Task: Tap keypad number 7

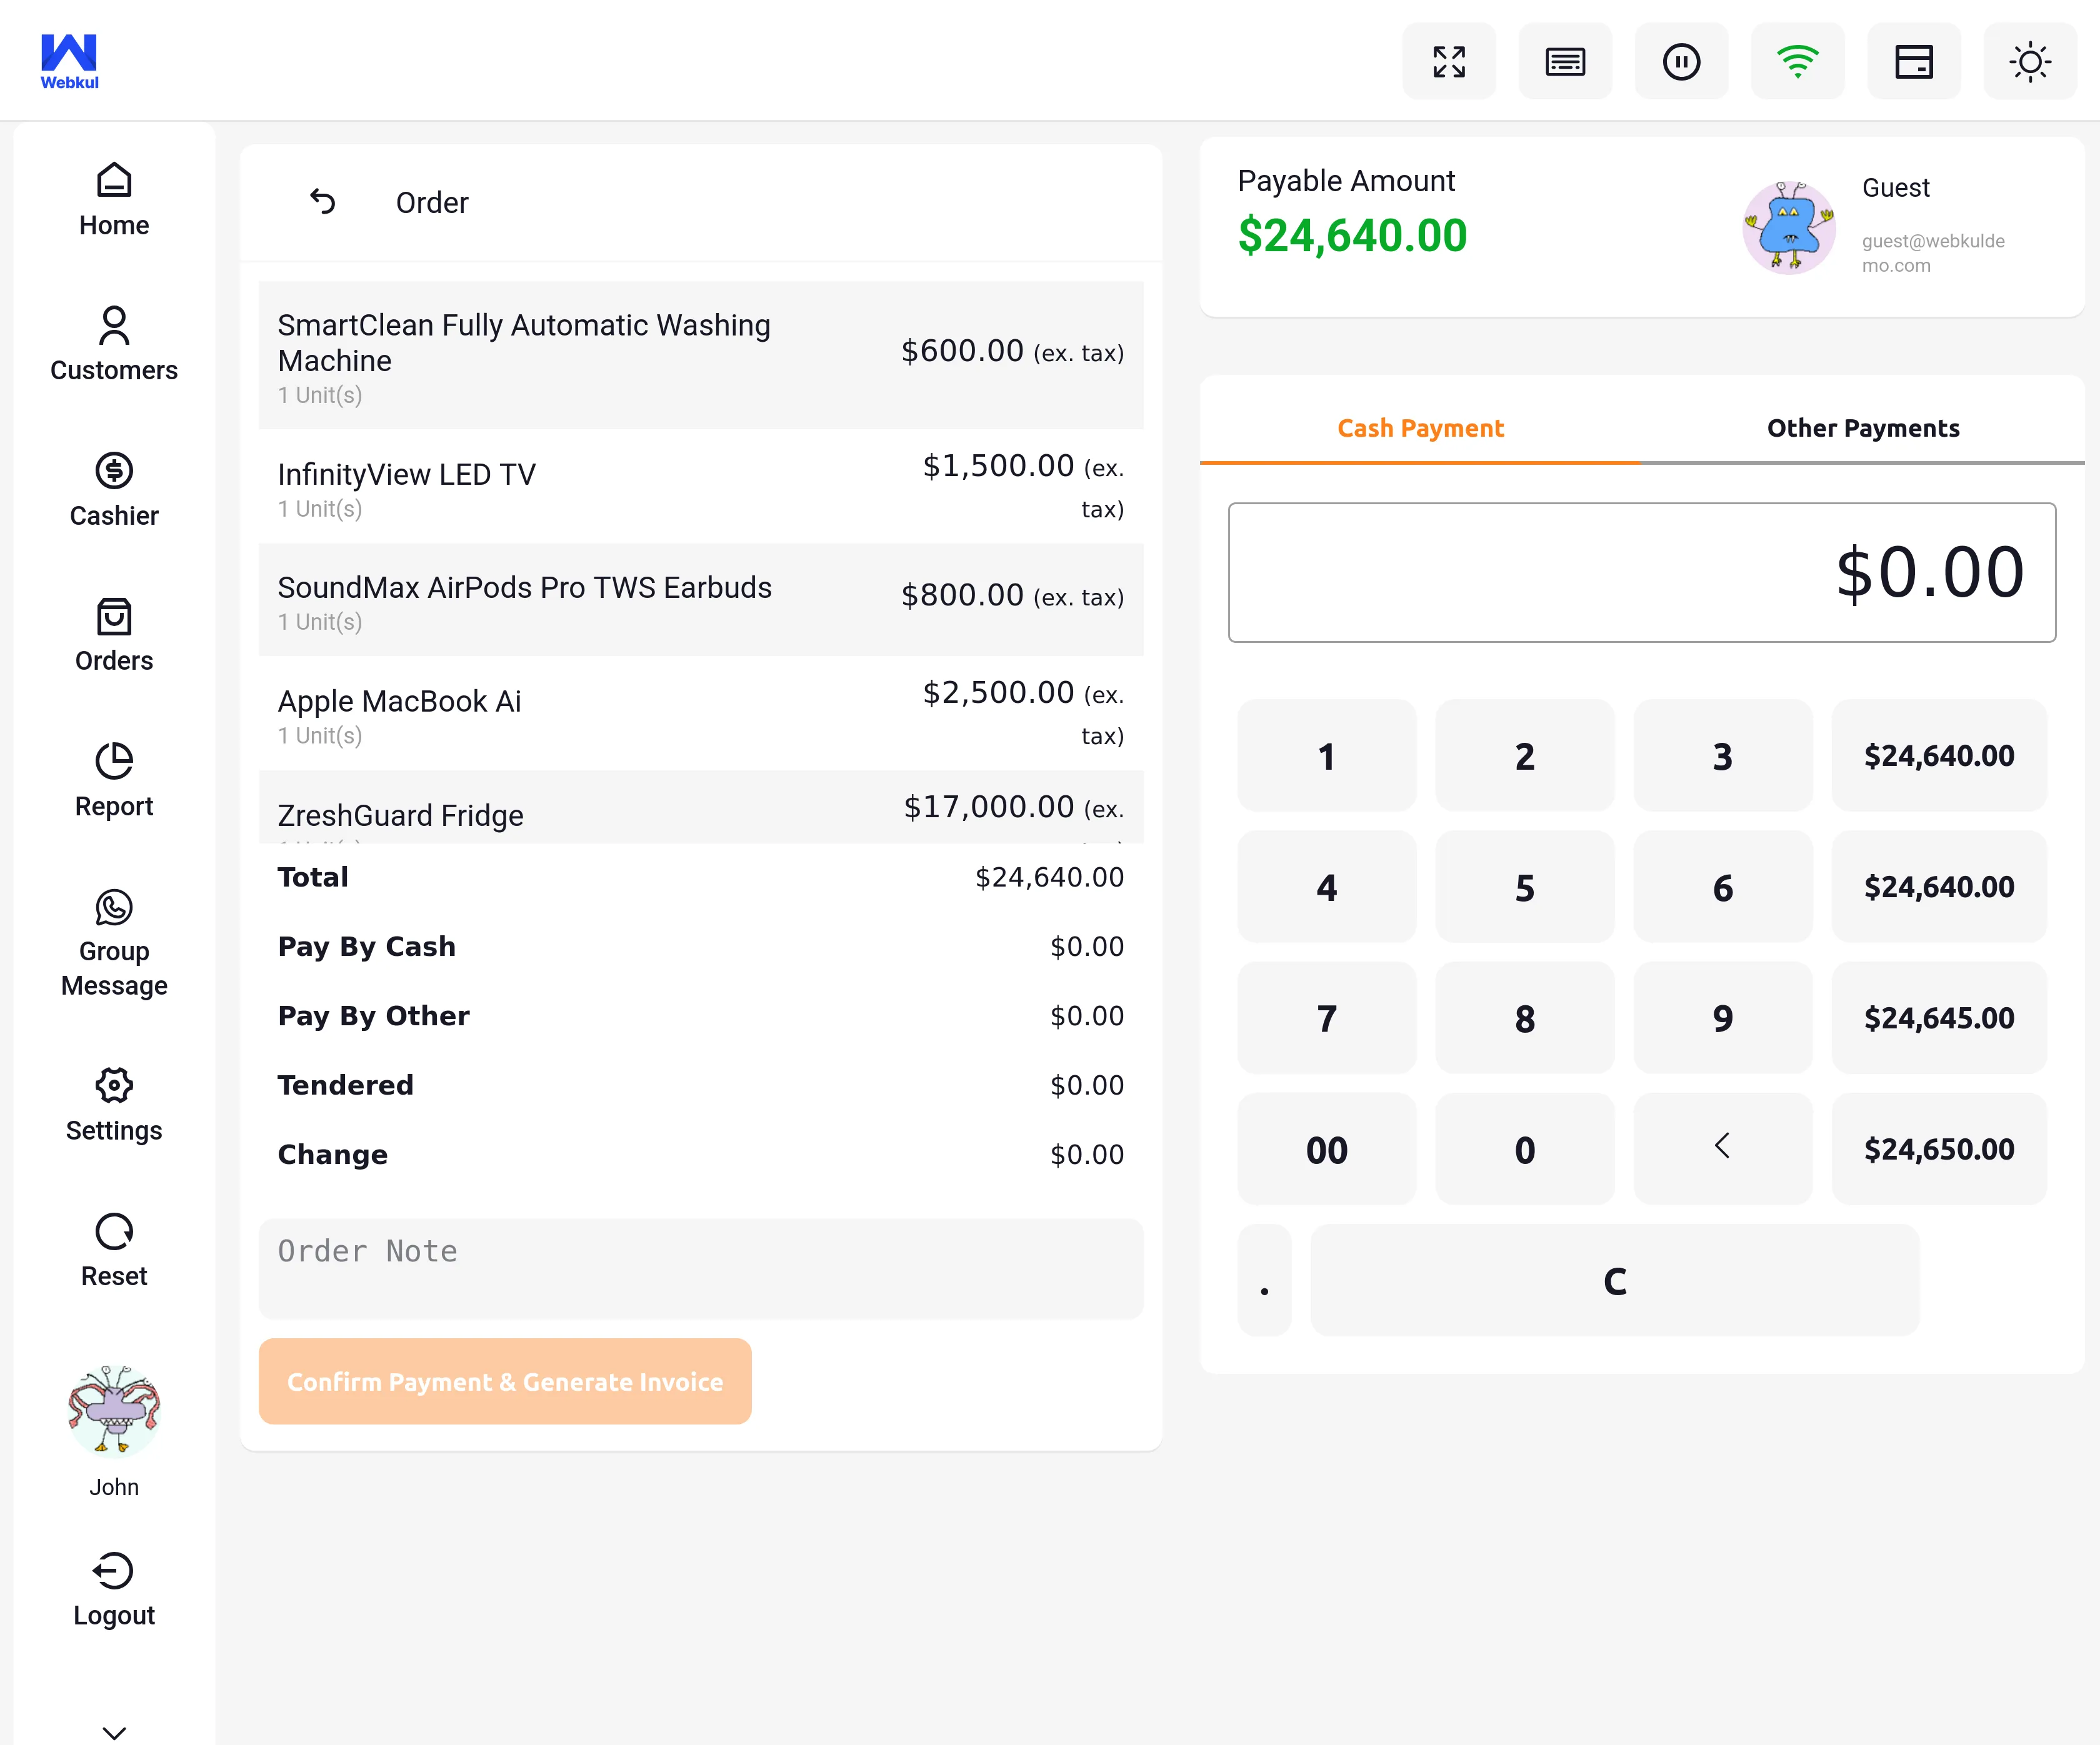Action: click(1327, 1017)
